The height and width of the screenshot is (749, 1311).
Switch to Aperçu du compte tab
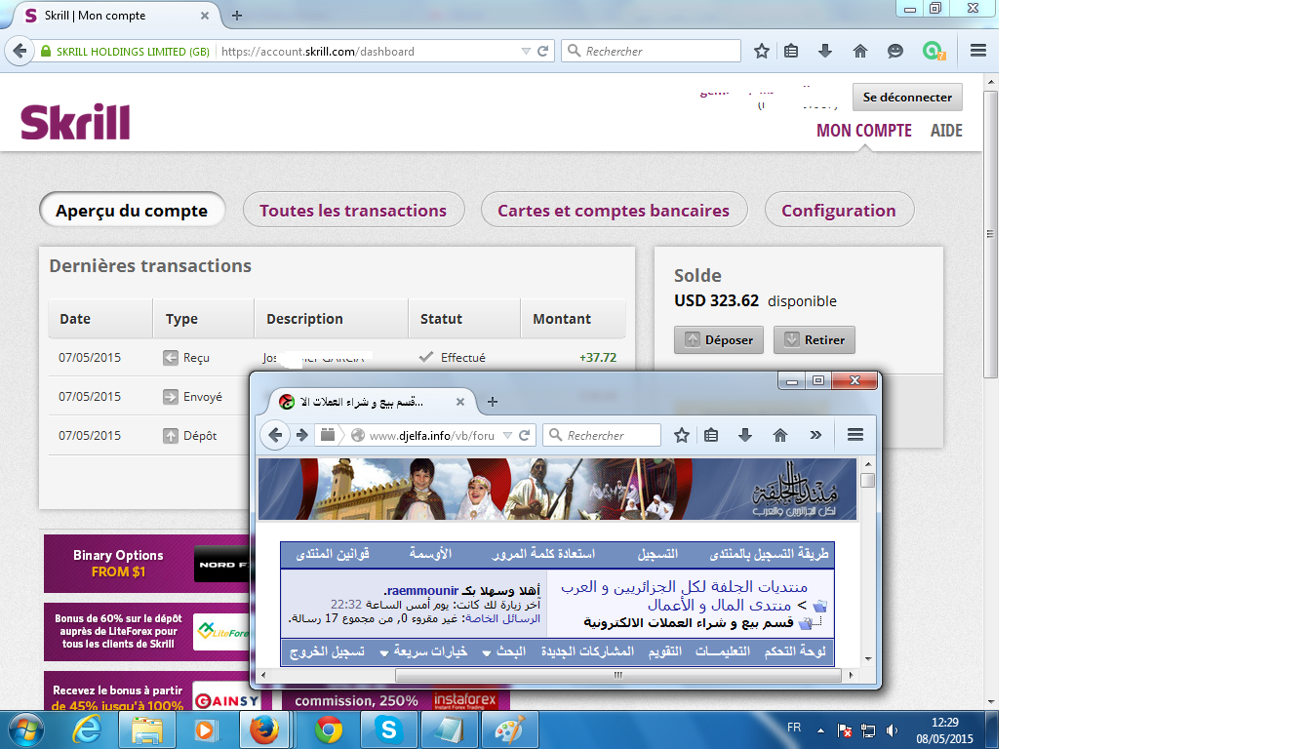pyautogui.click(x=132, y=210)
